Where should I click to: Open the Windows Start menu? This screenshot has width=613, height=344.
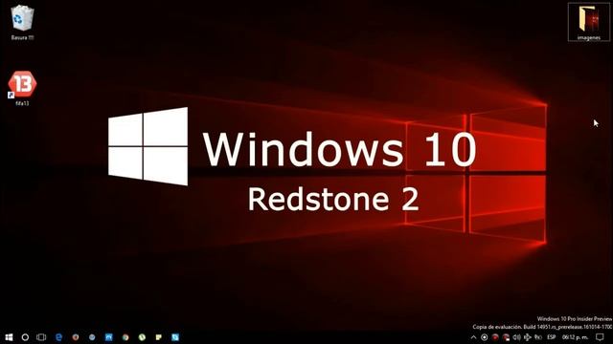tap(9, 337)
